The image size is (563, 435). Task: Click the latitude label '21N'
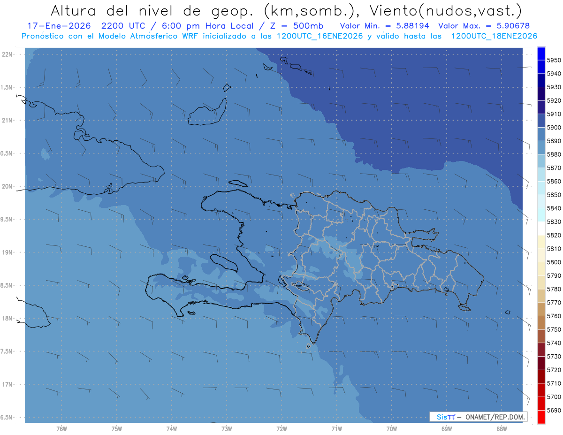(8, 121)
